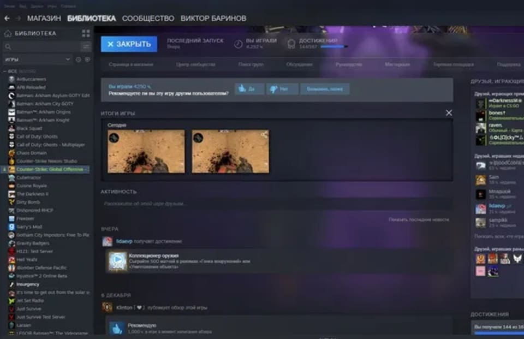Open the community hub tab

[196, 64]
